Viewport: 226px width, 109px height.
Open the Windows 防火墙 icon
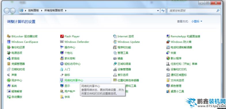point(168,42)
